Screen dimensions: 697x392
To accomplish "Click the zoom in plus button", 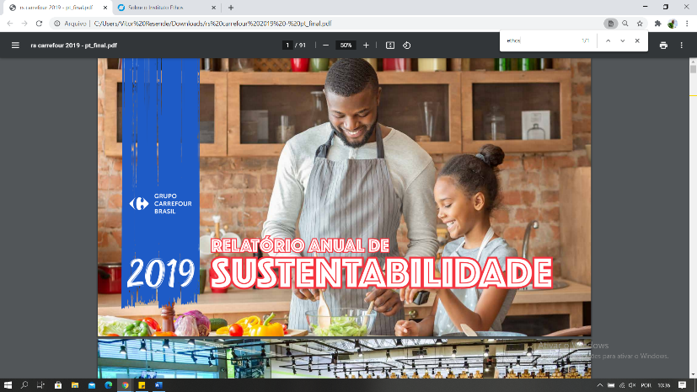I will click(x=366, y=45).
